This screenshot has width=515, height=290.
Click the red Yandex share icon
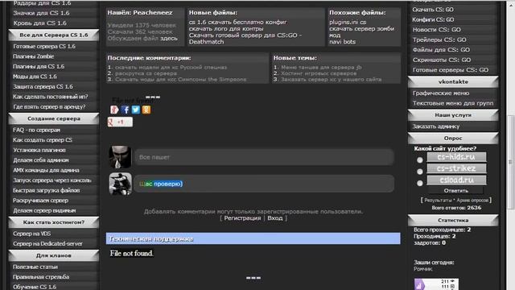coord(114,110)
